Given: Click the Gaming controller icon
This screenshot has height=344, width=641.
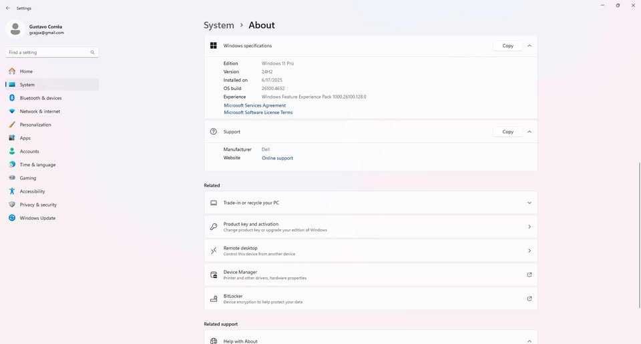Looking at the screenshot, I should click(12, 178).
